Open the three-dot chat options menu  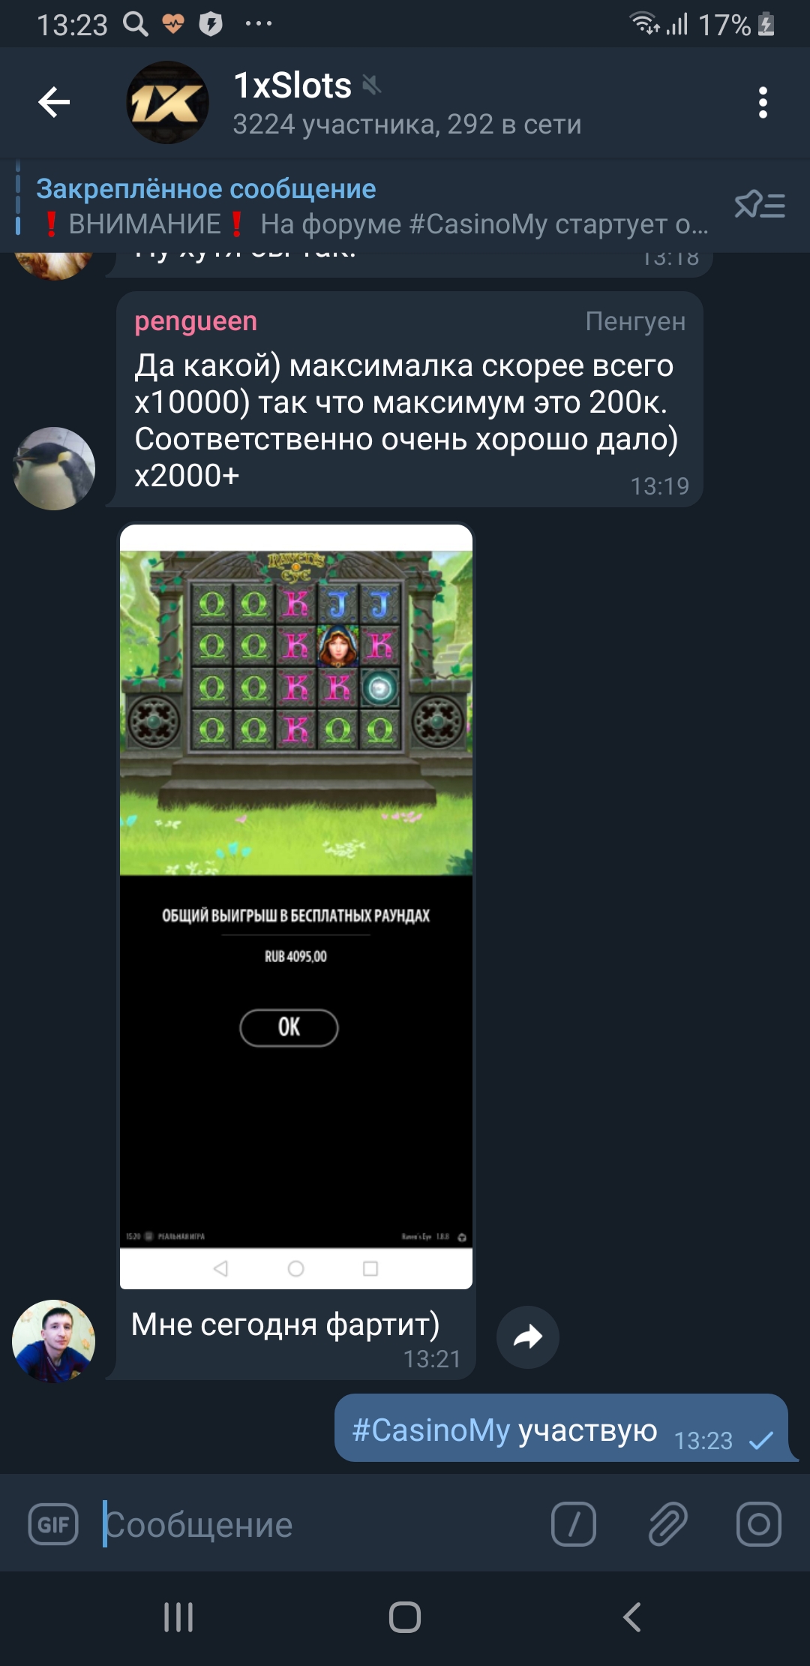coord(763,102)
